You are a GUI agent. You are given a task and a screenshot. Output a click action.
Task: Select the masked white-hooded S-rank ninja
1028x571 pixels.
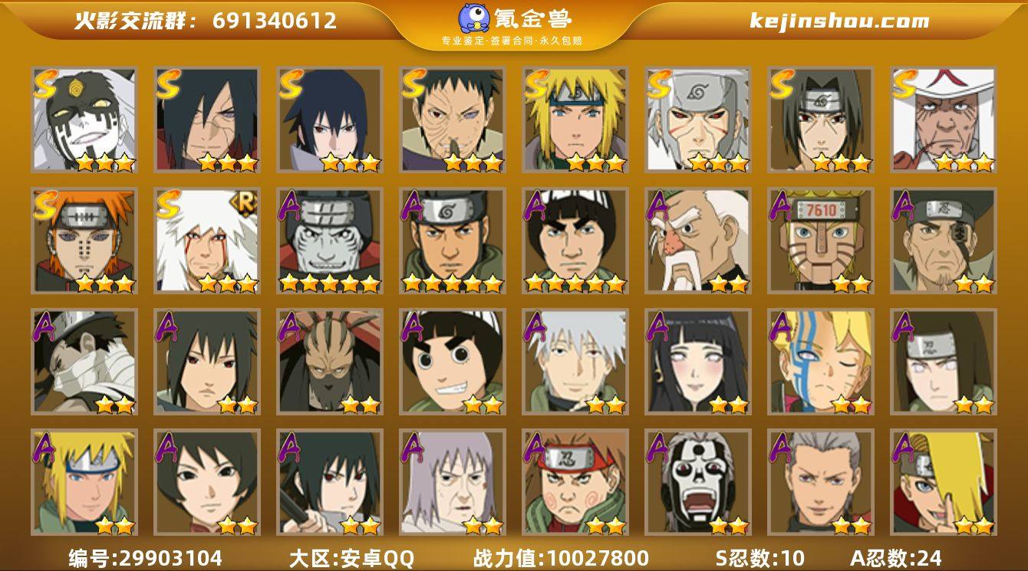(x=84, y=119)
